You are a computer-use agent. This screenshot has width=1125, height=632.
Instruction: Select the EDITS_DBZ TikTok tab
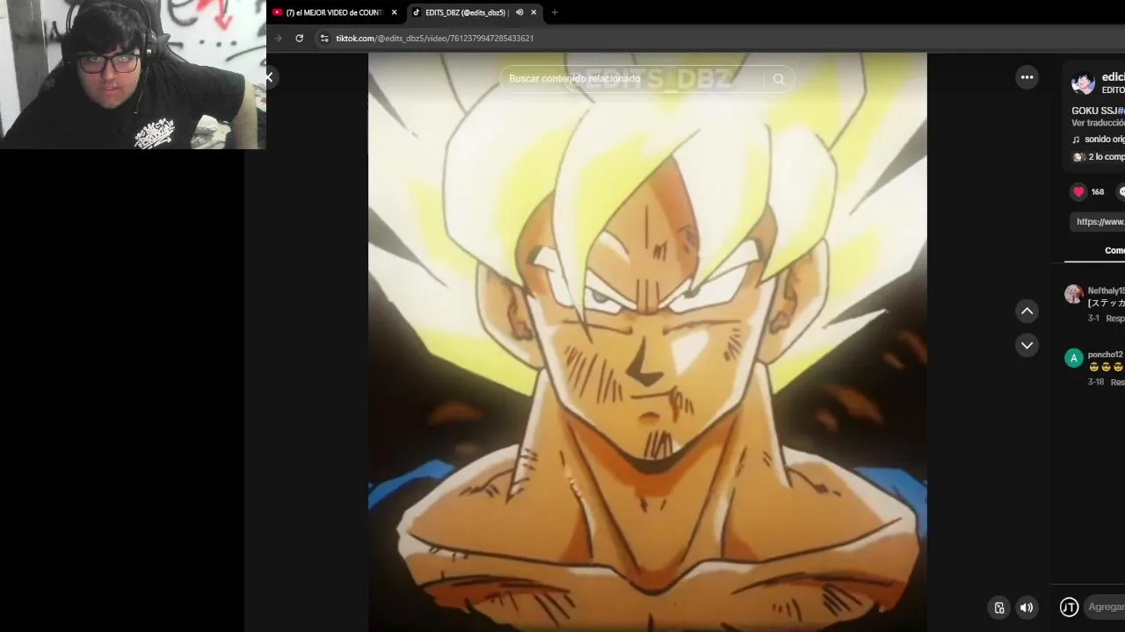[465, 12]
